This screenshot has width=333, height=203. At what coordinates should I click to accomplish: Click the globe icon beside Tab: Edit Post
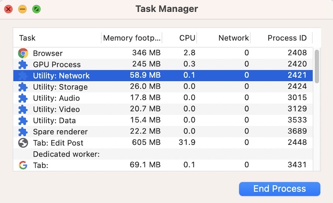(x=23, y=143)
